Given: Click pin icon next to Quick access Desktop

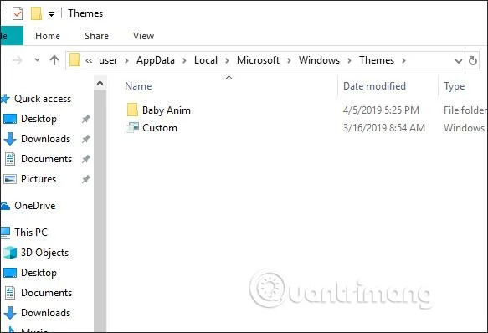Looking at the screenshot, I should [86, 119].
